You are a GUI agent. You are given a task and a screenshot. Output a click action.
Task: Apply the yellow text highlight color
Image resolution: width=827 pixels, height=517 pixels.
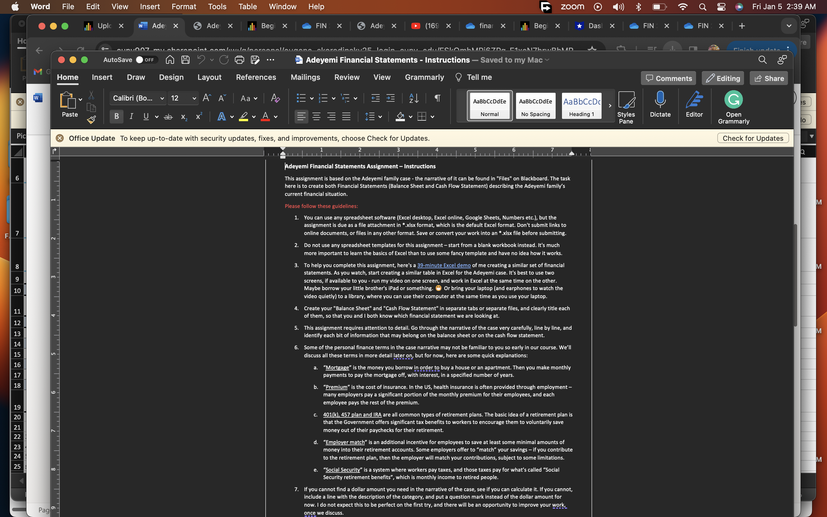click(243, 117)
